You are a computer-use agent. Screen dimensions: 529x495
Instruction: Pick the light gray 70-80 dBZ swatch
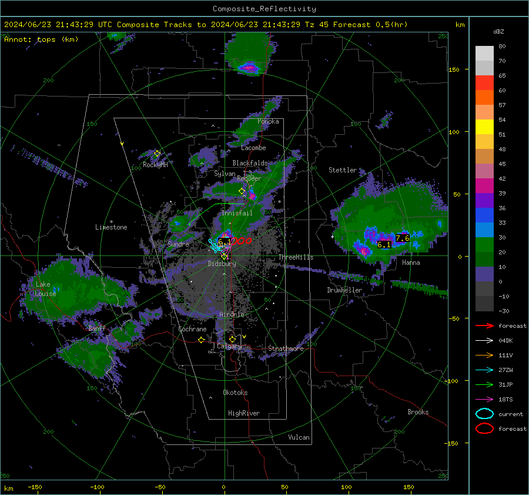point(484,54)
